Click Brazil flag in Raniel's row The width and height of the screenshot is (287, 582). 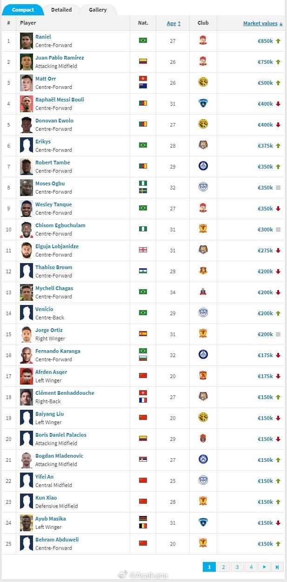[143, 41]
